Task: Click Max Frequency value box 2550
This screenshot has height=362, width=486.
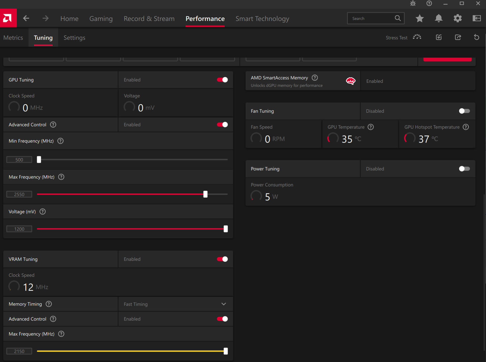Action: 19,194
